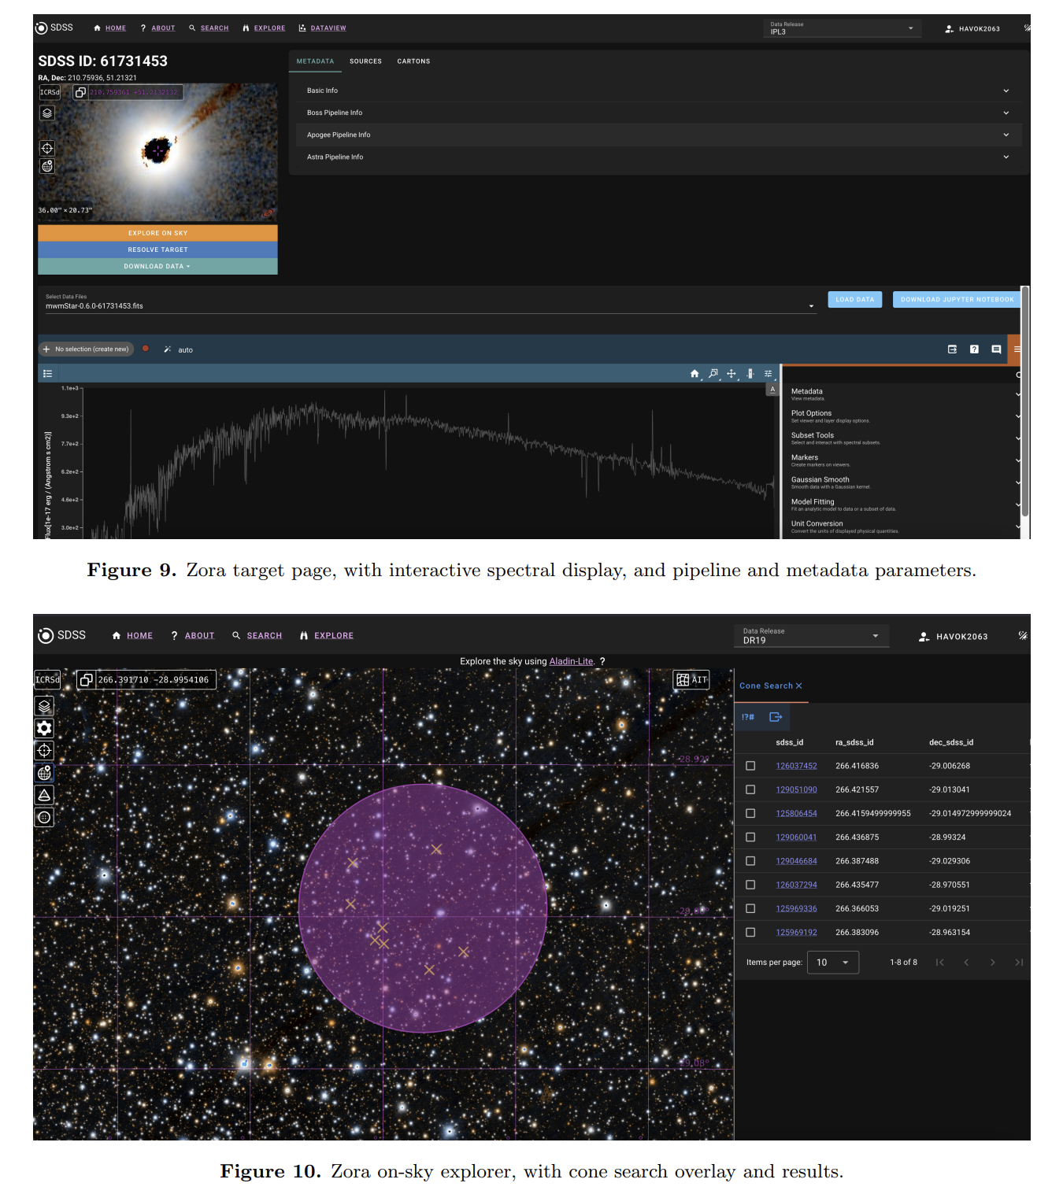Check the box for sdss_id 125969192
1063x1194 pixels.
(x=750, y=933)
